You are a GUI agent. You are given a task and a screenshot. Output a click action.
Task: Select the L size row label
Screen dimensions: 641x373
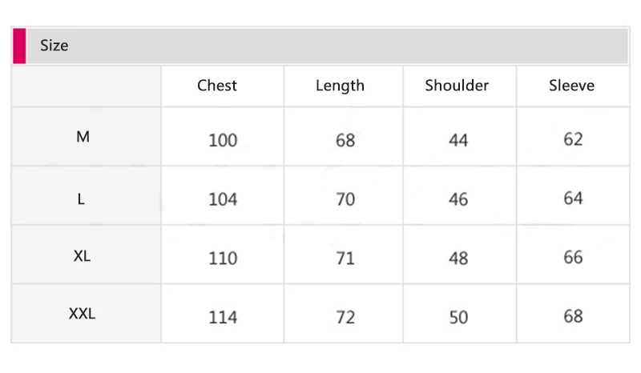click(x=81, y=199)
